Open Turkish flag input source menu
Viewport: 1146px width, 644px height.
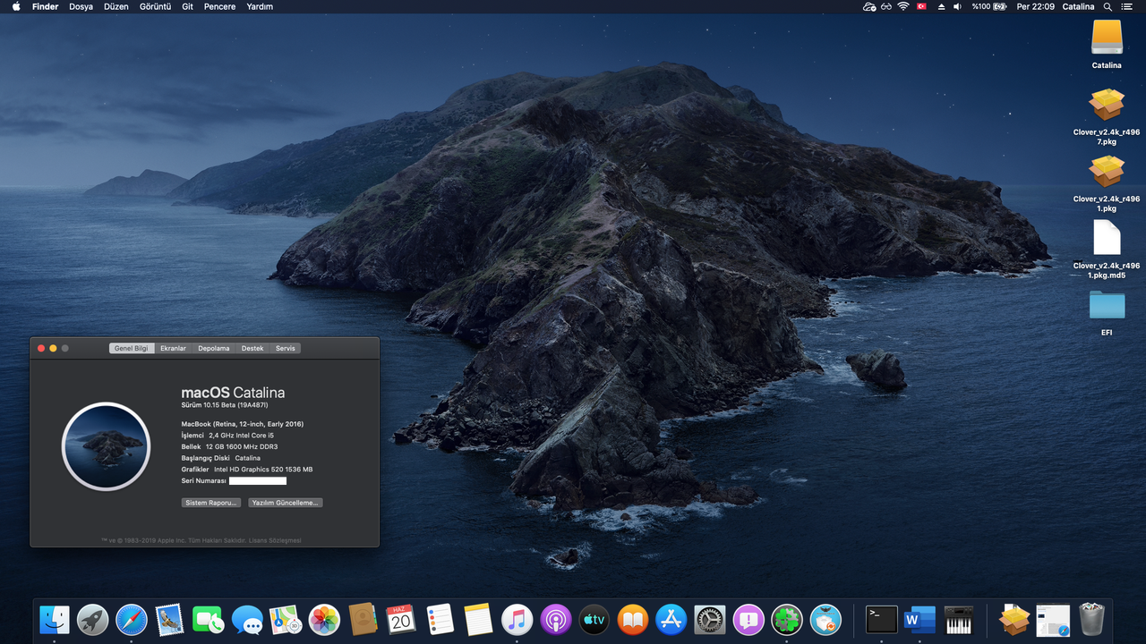[x=922, y=6]
